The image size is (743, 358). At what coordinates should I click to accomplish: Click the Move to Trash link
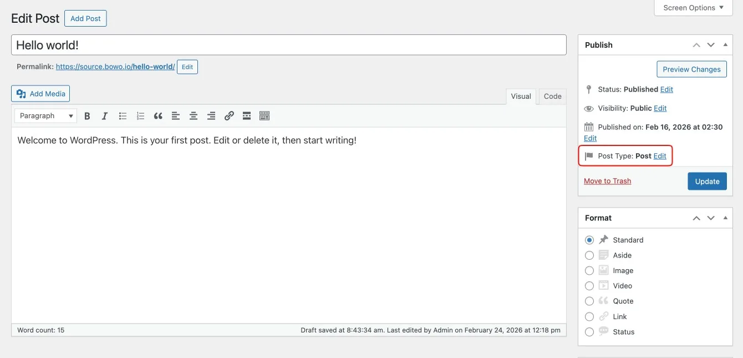[607, 181]
